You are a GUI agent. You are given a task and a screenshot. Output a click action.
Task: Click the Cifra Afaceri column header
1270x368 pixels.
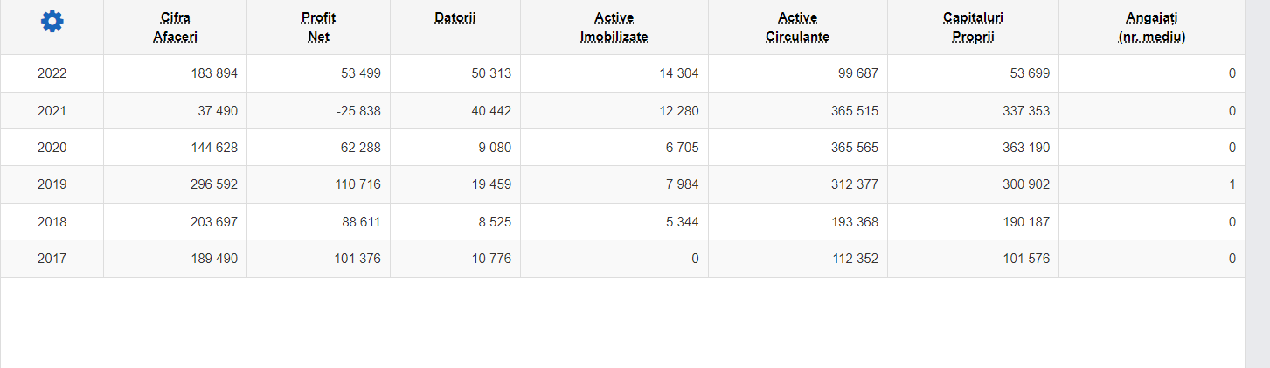175,27
